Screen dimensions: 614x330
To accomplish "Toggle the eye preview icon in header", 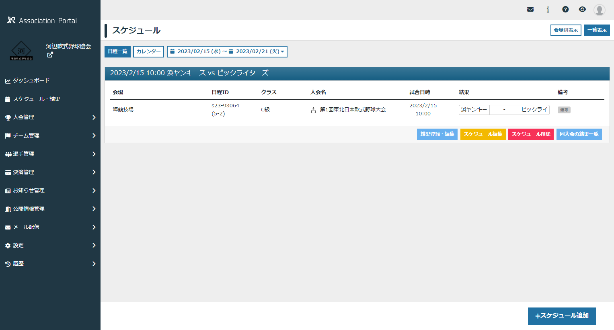I will [x=582, y=9].
